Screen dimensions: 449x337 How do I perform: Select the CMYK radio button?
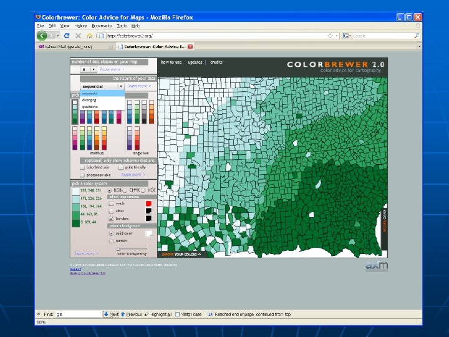[125, 190]
